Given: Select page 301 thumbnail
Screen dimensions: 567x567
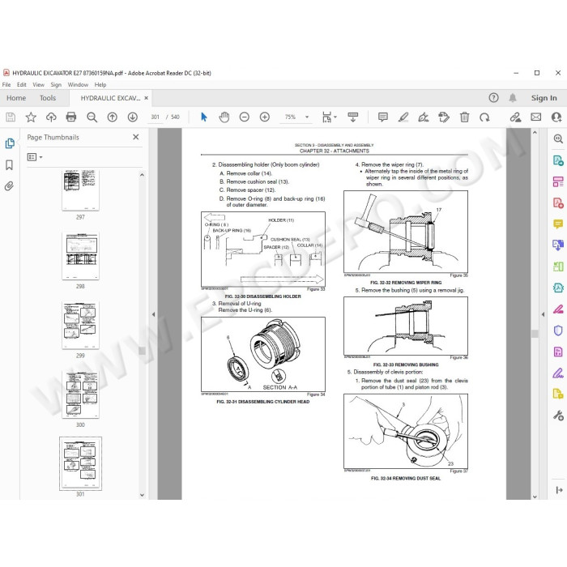Looking at the screenshot, I should [x=80, y=463].
